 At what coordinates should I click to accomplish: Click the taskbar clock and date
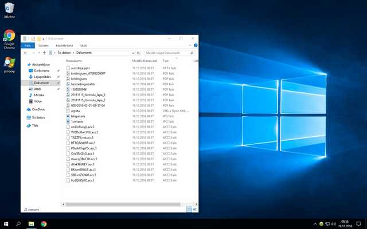click(x=345, y=224)
